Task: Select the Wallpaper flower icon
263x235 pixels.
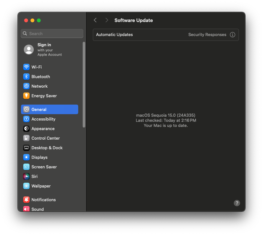Action: [26, 186]
